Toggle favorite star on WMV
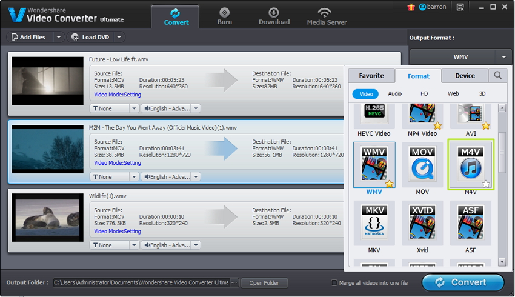The height and width of the screenshot is (297, 515). 390,184
